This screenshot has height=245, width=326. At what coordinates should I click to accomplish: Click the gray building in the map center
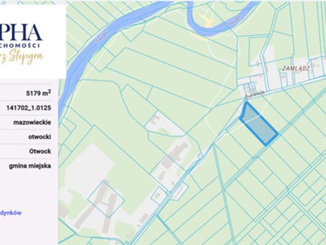179,152
